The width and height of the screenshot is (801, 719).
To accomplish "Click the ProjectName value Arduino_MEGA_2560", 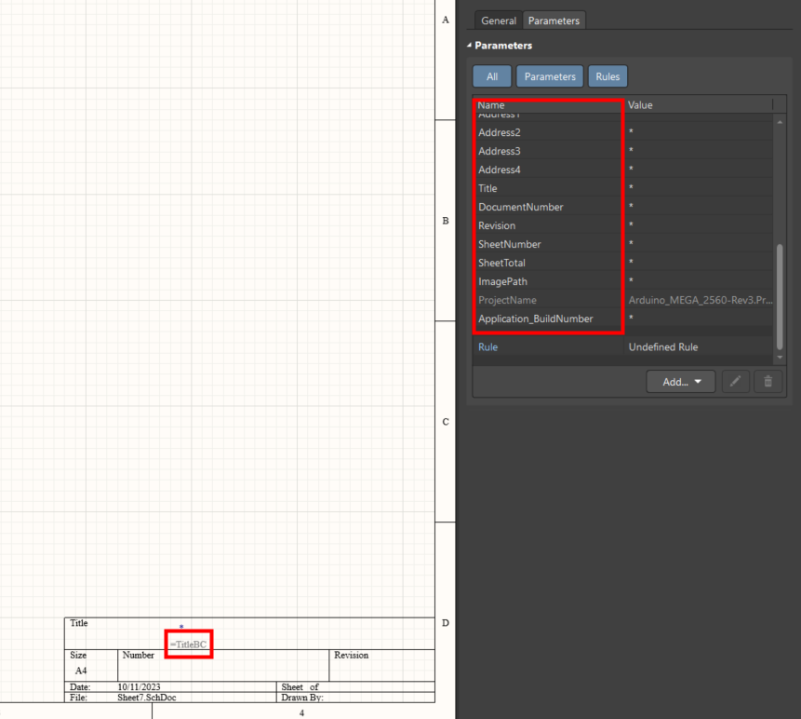I will (x=700, y=300).
